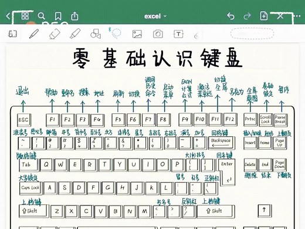Screen dimensions: 305x229
Task: Select the Eraser tool
Action: tap(55, 34)
